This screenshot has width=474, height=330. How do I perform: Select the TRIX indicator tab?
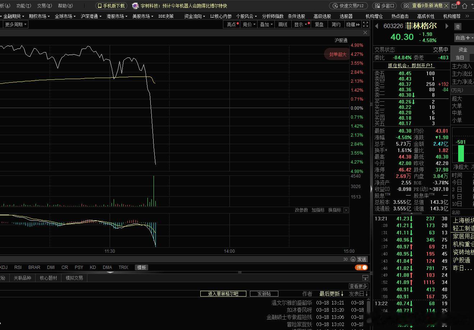pyautogui.click(x=123, y=267)
